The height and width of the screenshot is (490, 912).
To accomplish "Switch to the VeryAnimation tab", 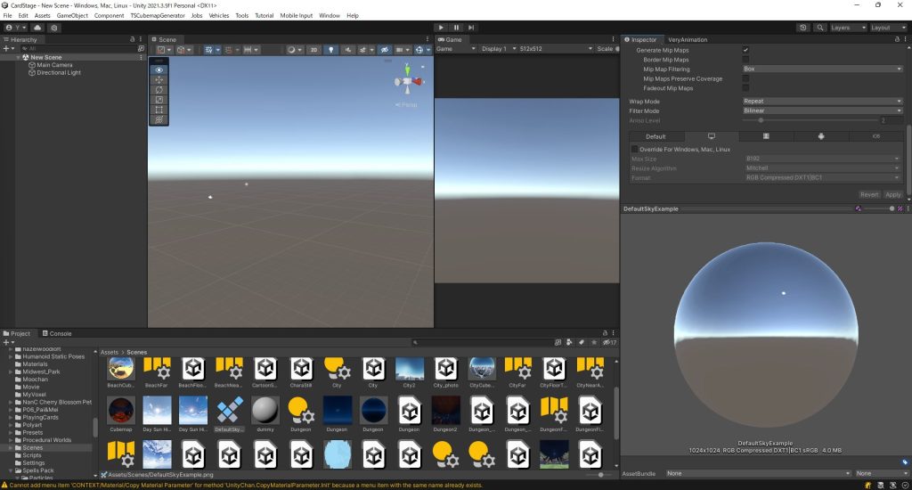I will [x=688, y=39].
